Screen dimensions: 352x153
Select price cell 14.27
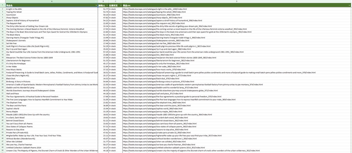(103, 148)
